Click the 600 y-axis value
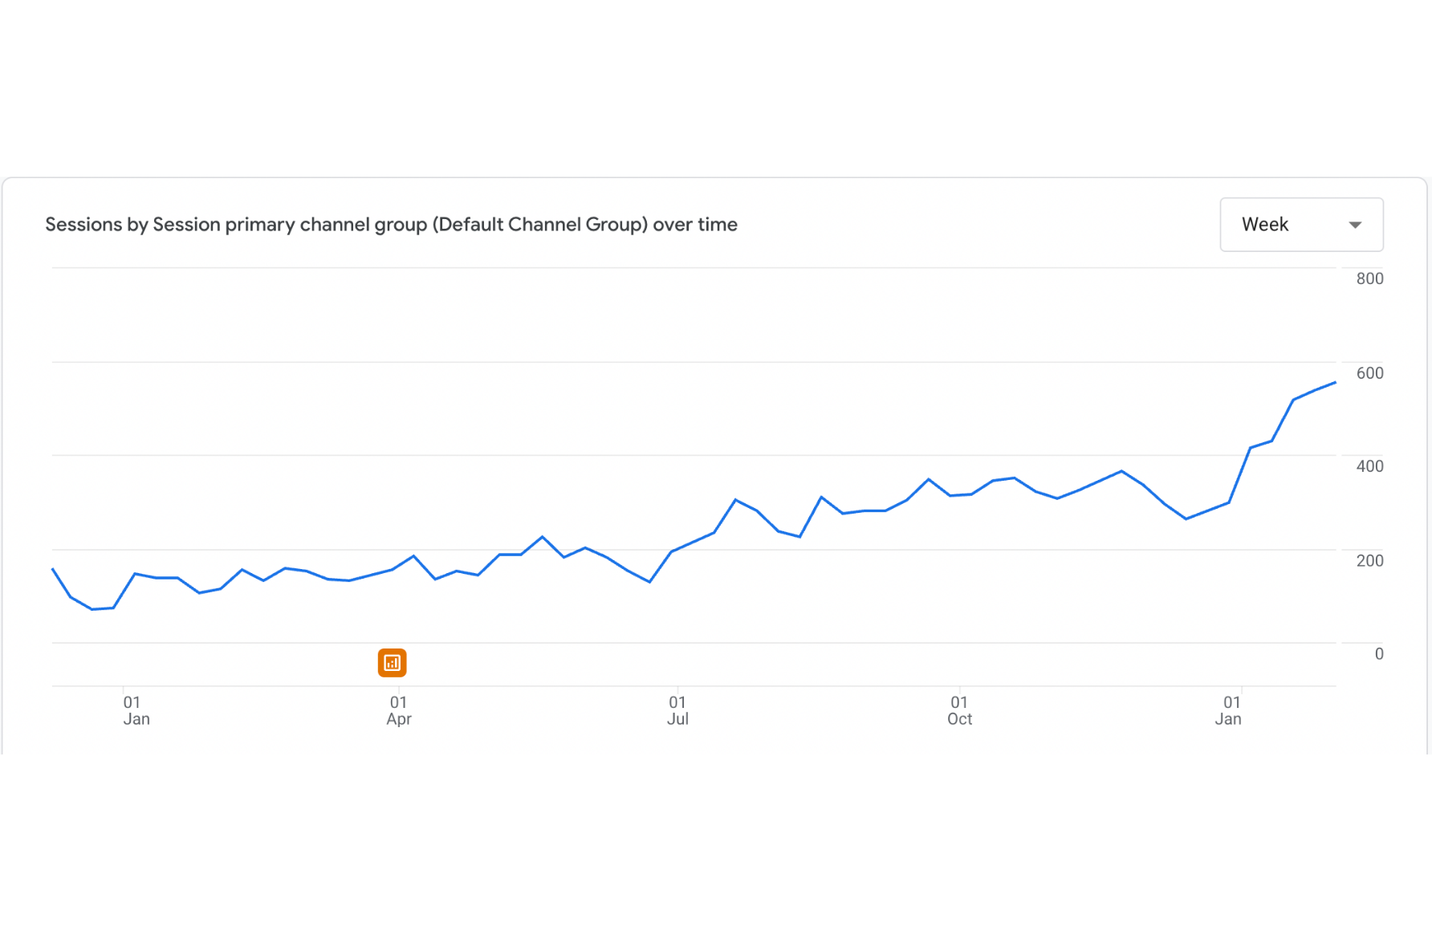 click(x=1369, y=373)
